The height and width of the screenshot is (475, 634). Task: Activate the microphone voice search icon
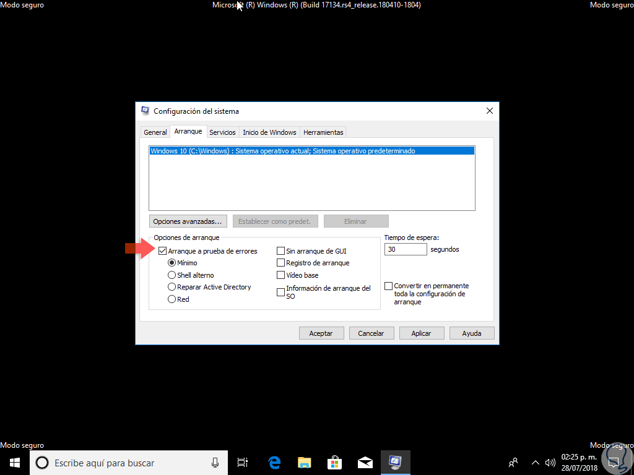(215, 463)
